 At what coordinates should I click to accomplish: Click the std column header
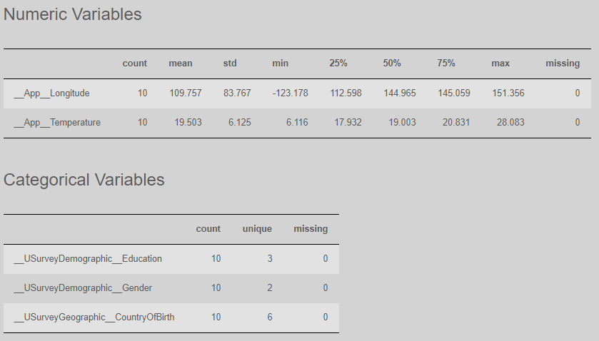230,63
